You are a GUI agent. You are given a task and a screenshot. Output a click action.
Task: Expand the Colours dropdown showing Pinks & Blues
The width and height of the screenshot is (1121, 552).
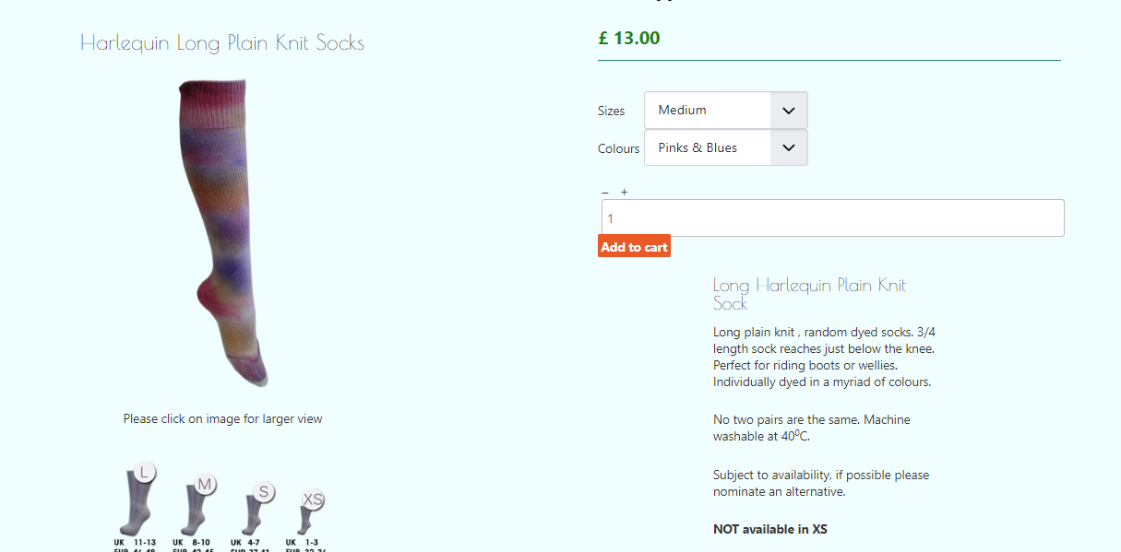[725, 147]
